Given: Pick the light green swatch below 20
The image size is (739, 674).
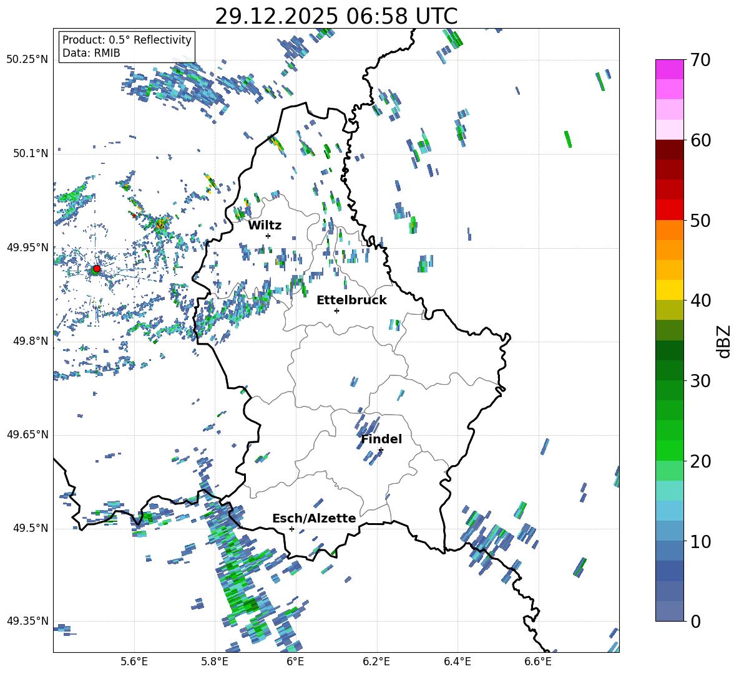Looking at the screenshot, I should (x=669, y=471).
